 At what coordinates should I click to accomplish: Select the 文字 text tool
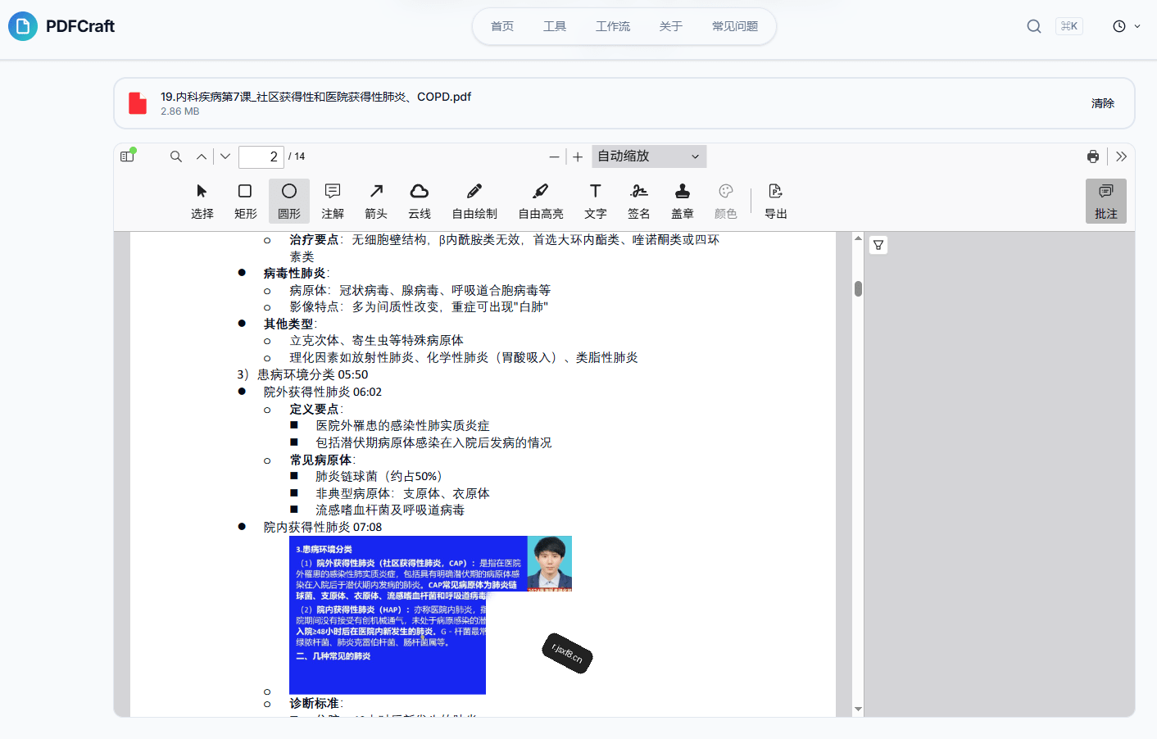tap(596, 202)
